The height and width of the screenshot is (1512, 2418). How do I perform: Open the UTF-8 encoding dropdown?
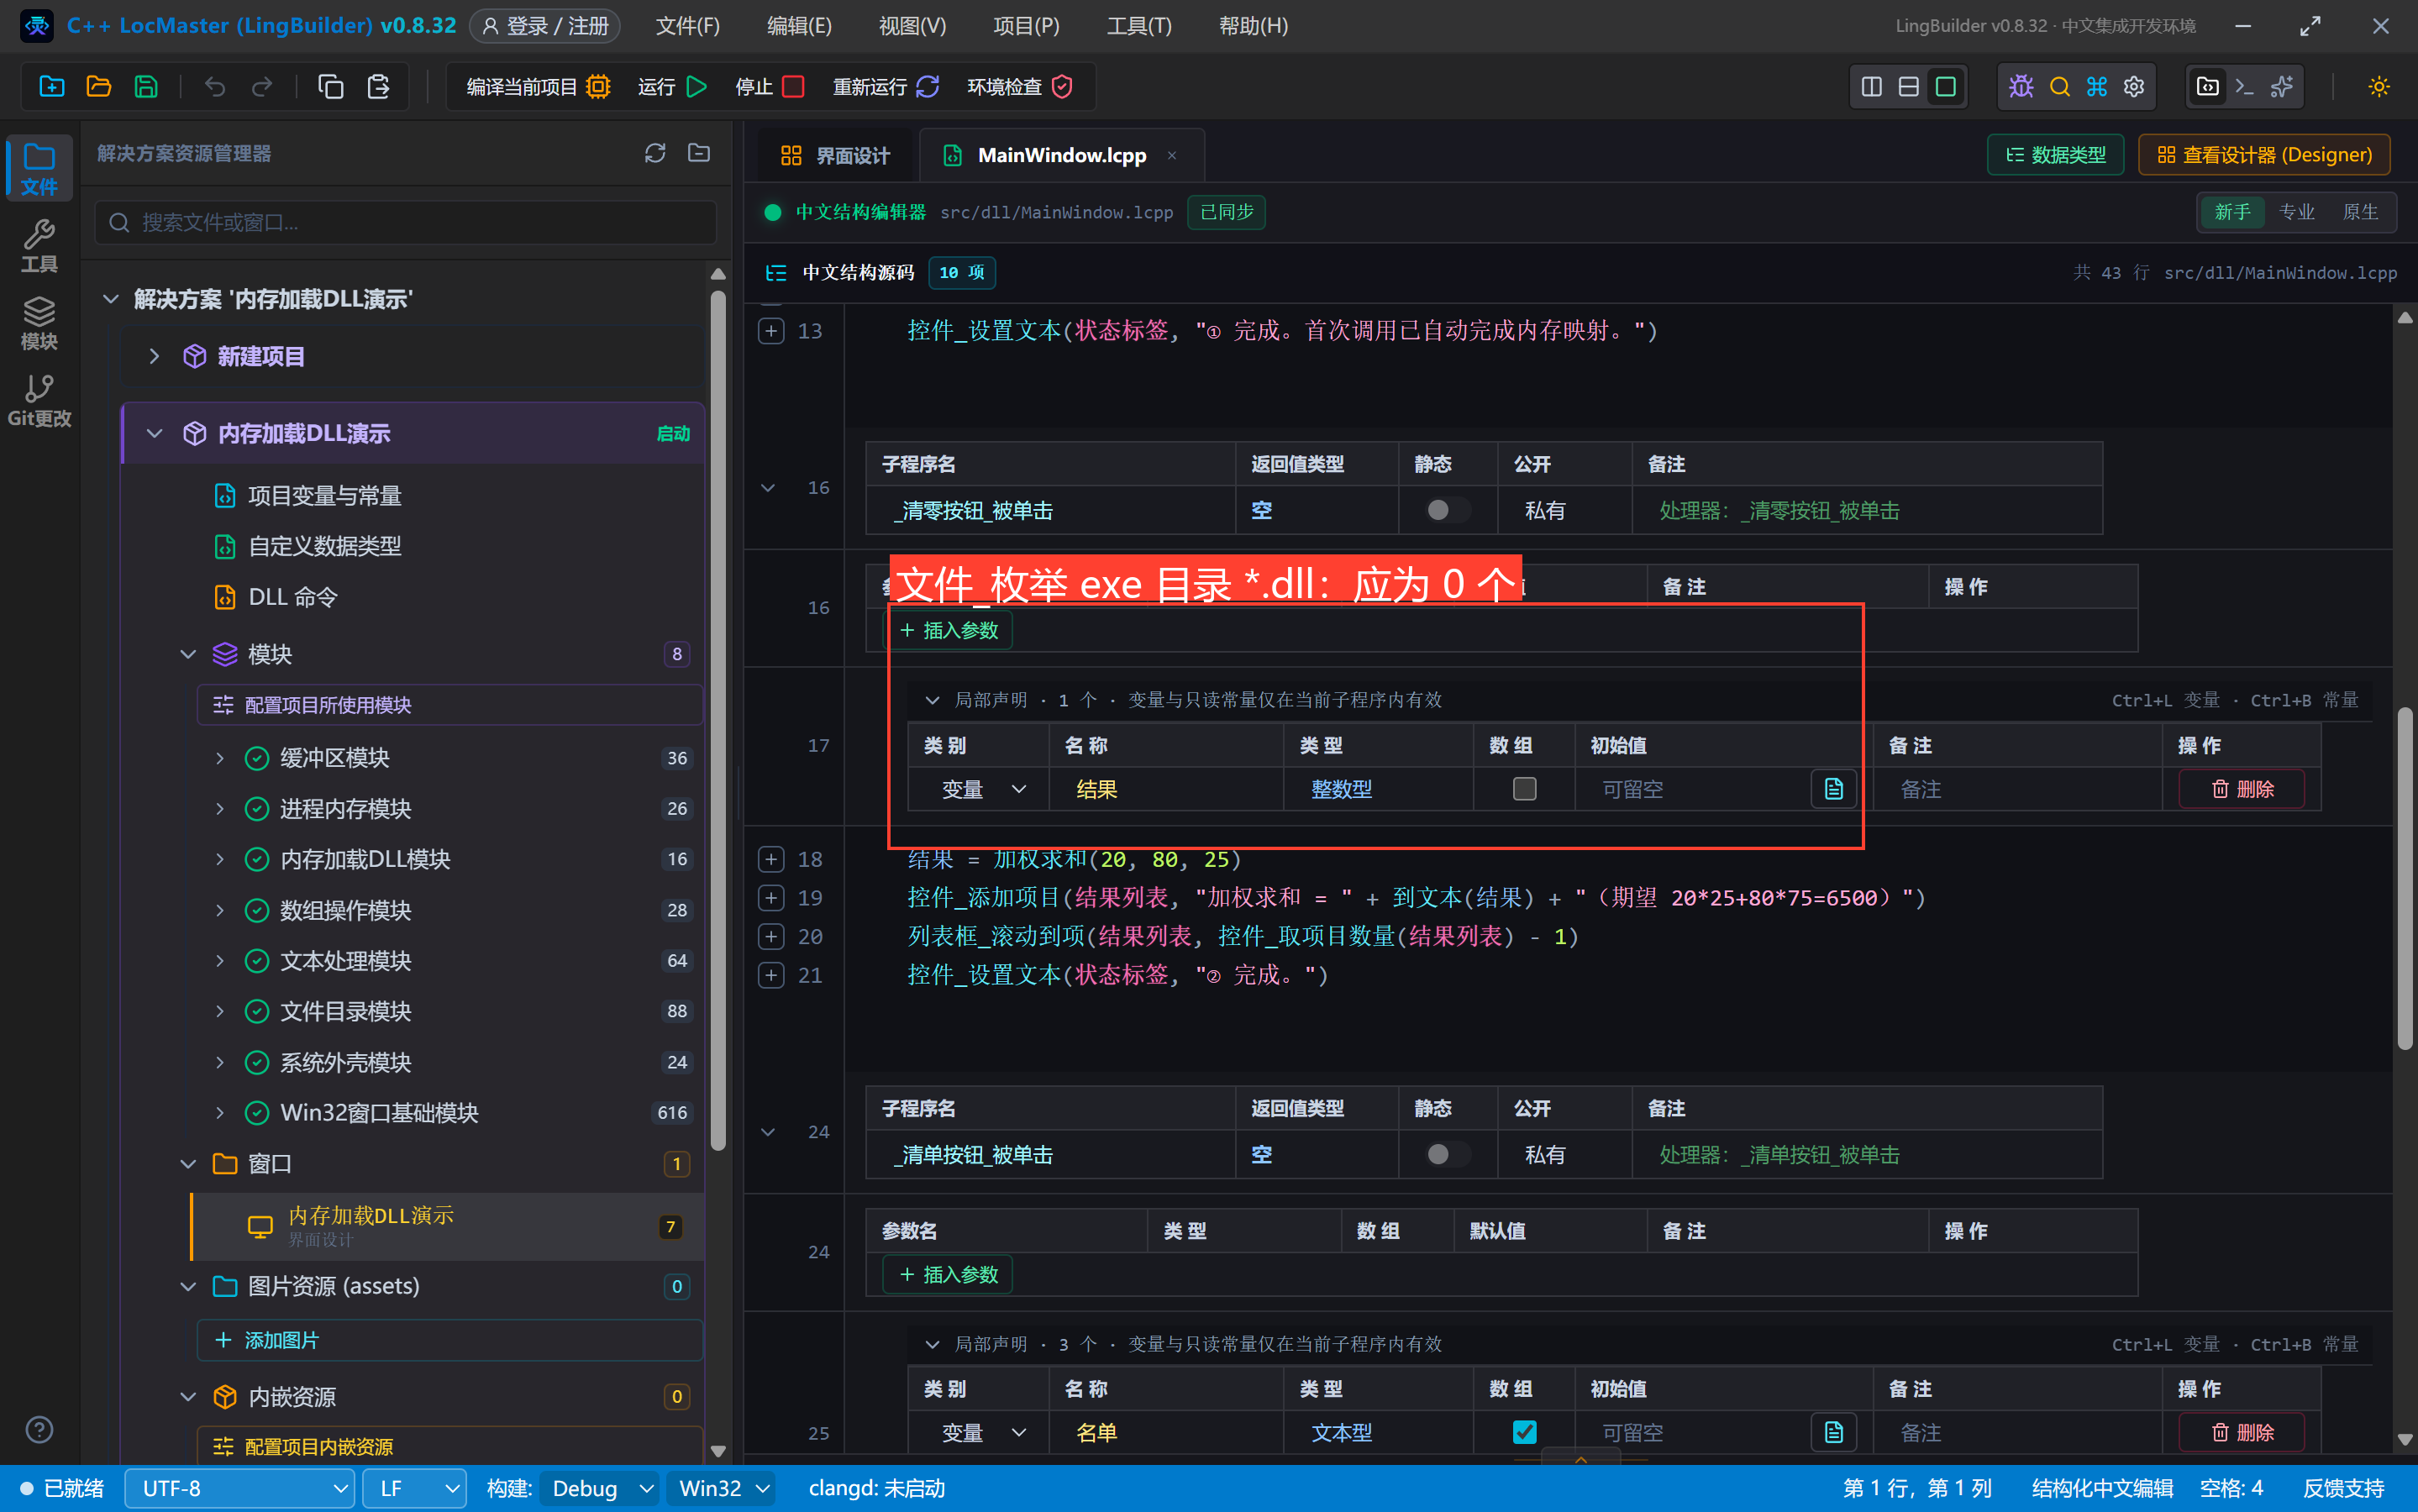240,1488
